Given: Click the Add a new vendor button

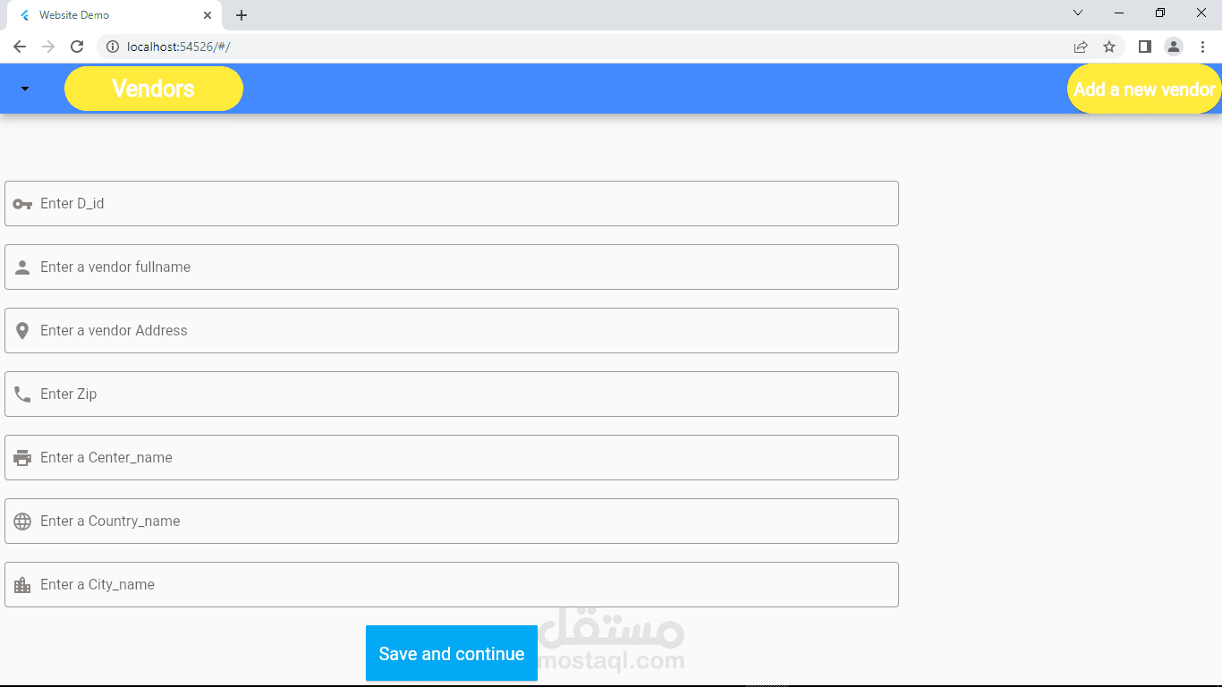Looking at the screenshot, I should (1144, 89).
